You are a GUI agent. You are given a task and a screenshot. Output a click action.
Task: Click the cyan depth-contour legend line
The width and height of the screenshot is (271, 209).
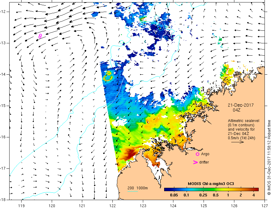click(132, 191)
